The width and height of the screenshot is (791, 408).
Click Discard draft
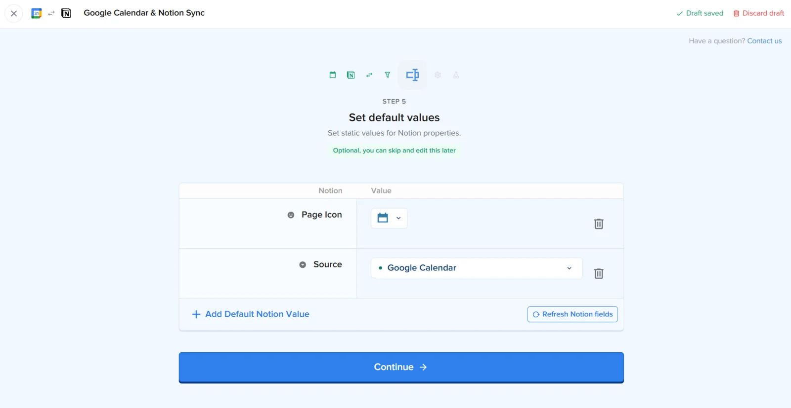coord(758,13)
